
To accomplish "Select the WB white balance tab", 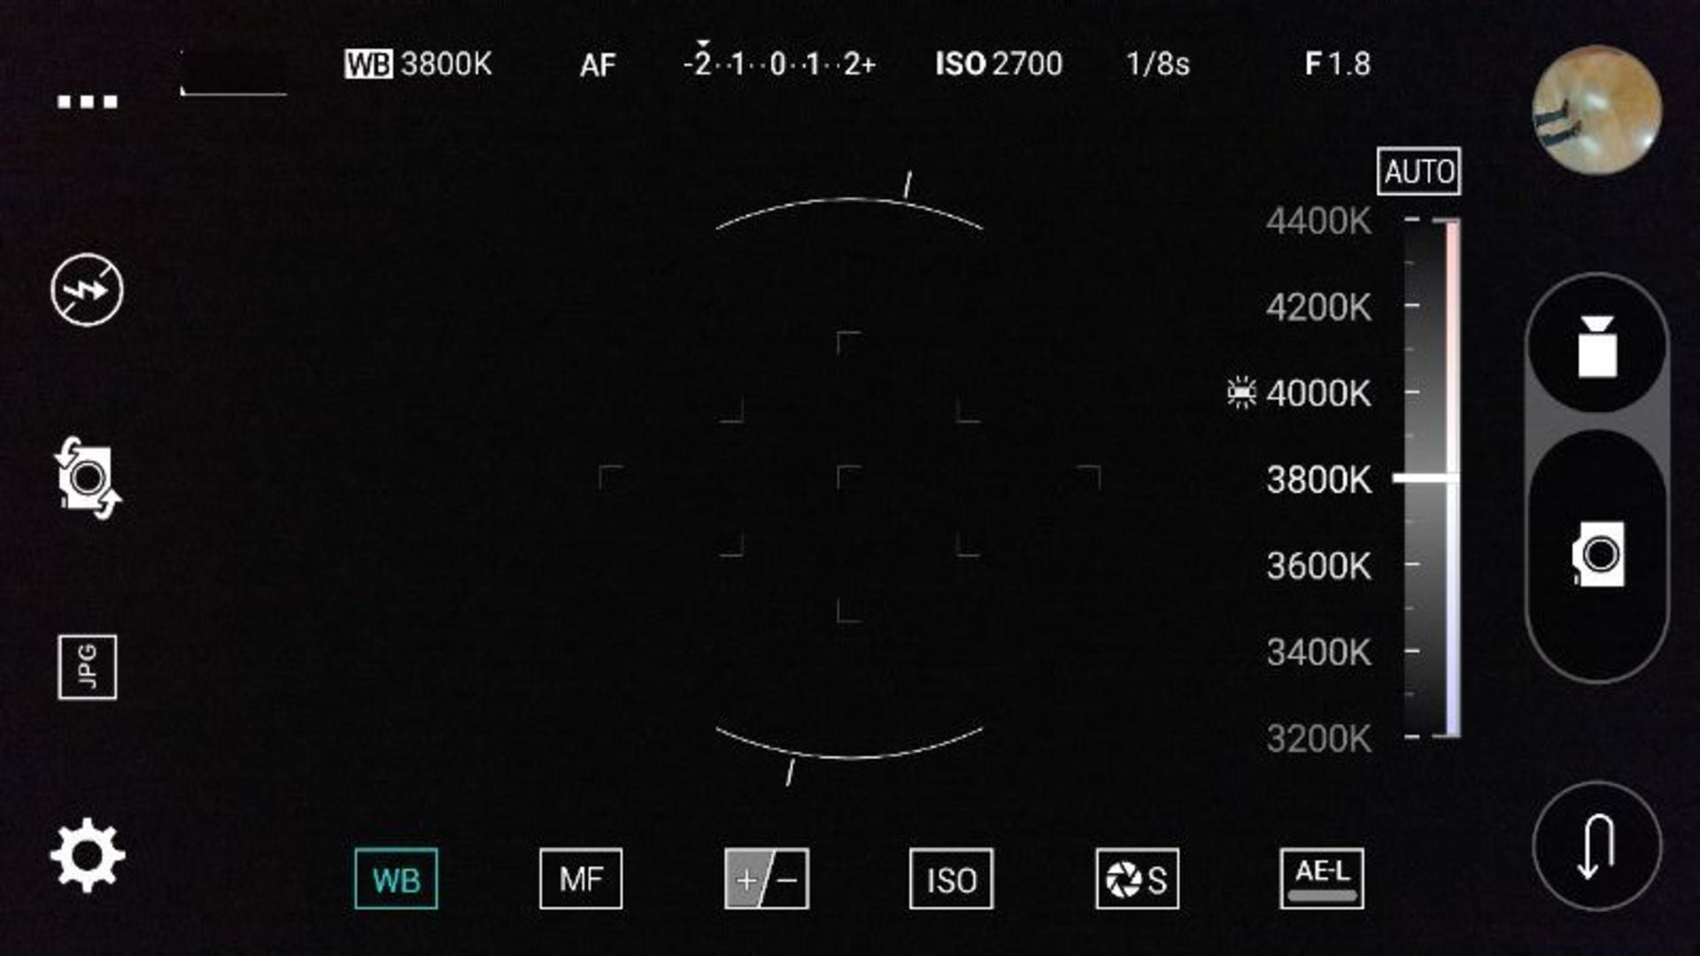I will tap(396, 879).
